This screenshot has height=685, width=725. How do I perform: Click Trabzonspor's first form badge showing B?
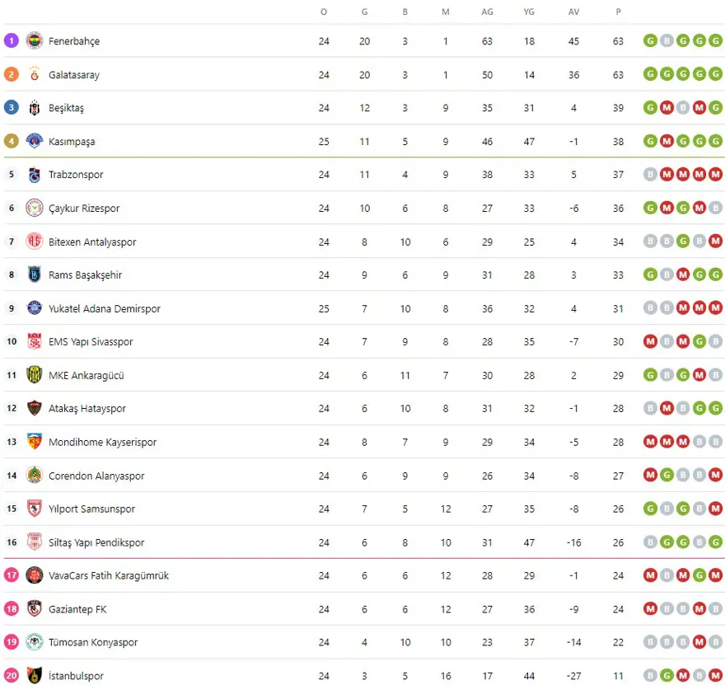pyautogui.click(x=651, y=175)
